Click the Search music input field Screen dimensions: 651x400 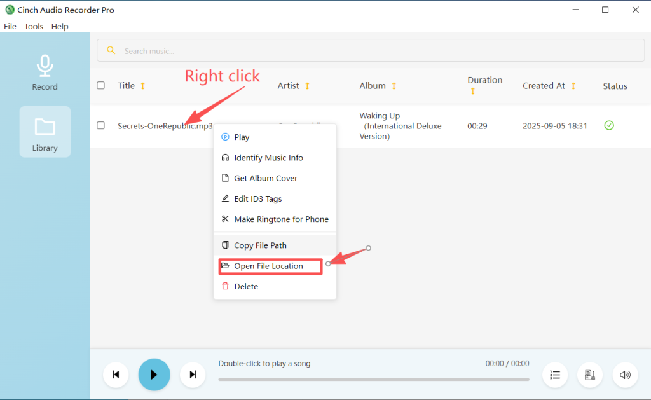click(x=371, y=50)
